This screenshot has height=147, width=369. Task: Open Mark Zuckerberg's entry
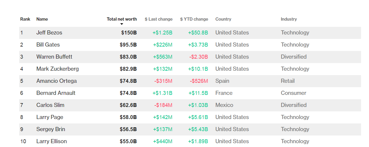coord(57,69)
